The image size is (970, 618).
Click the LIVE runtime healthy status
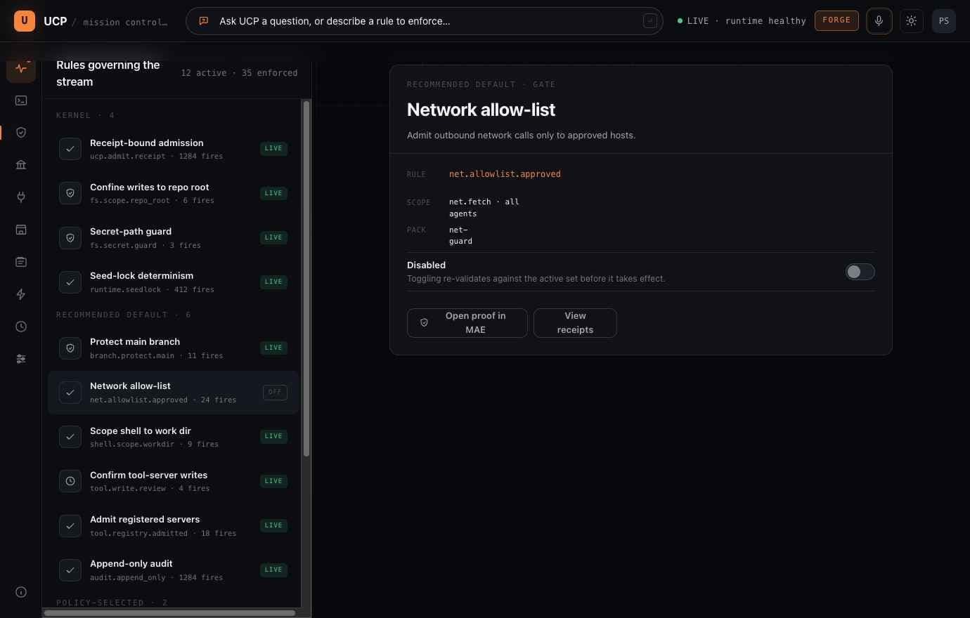coord(742,21)
